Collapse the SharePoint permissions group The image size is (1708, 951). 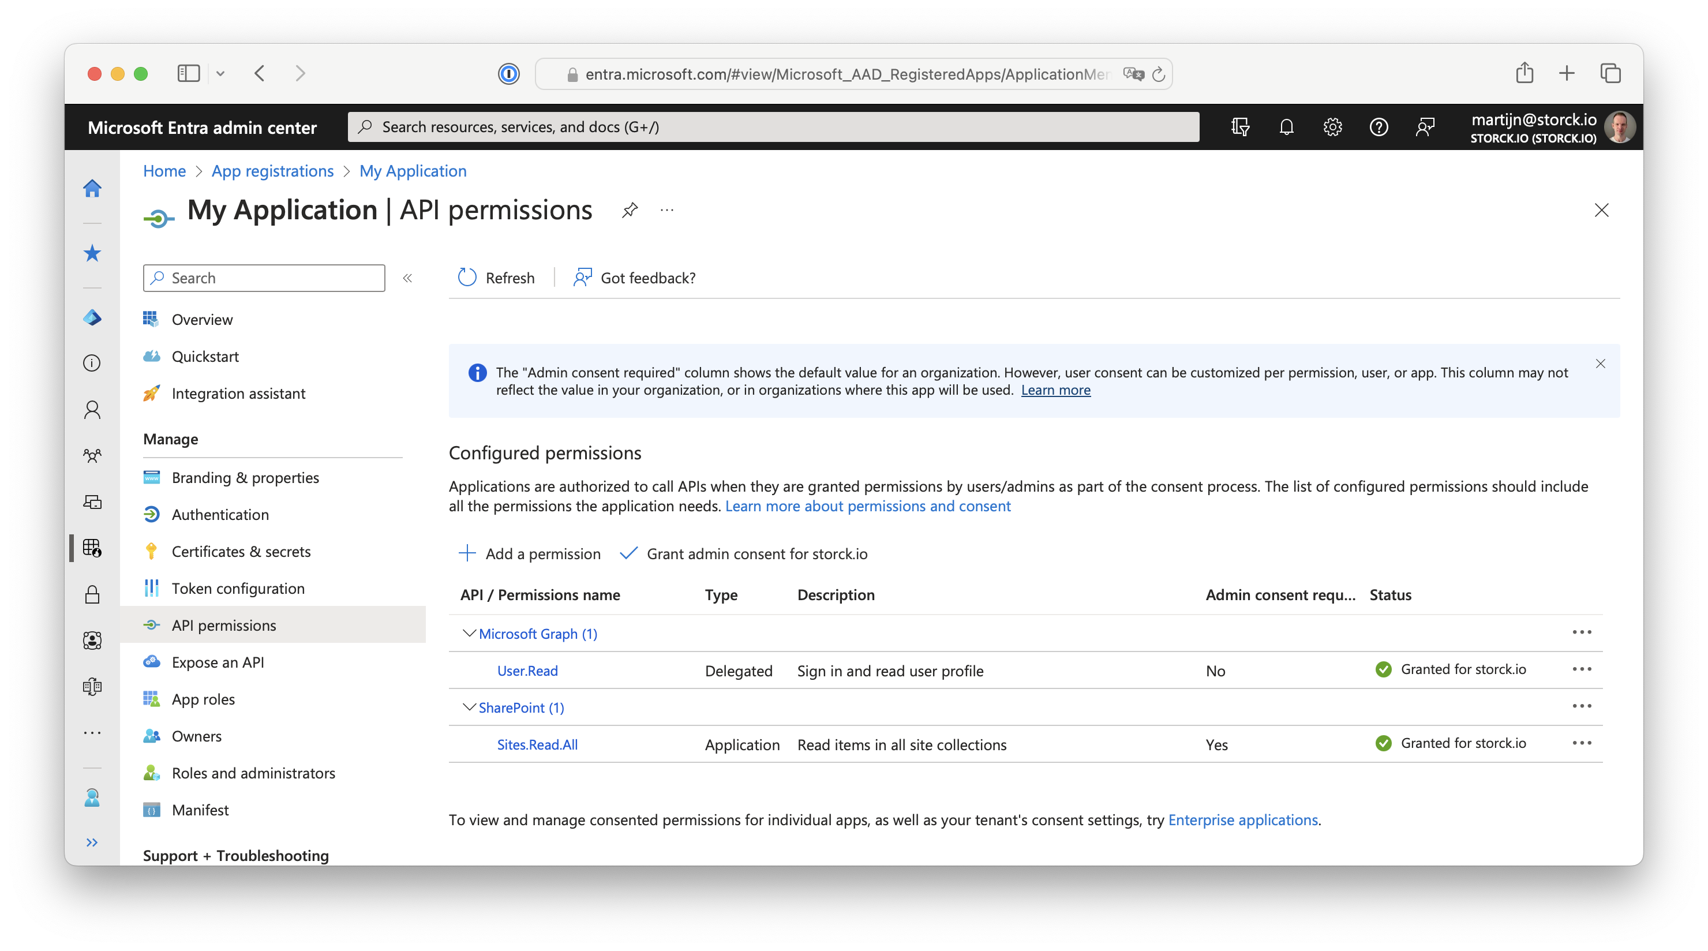click(x=469, y=707)
